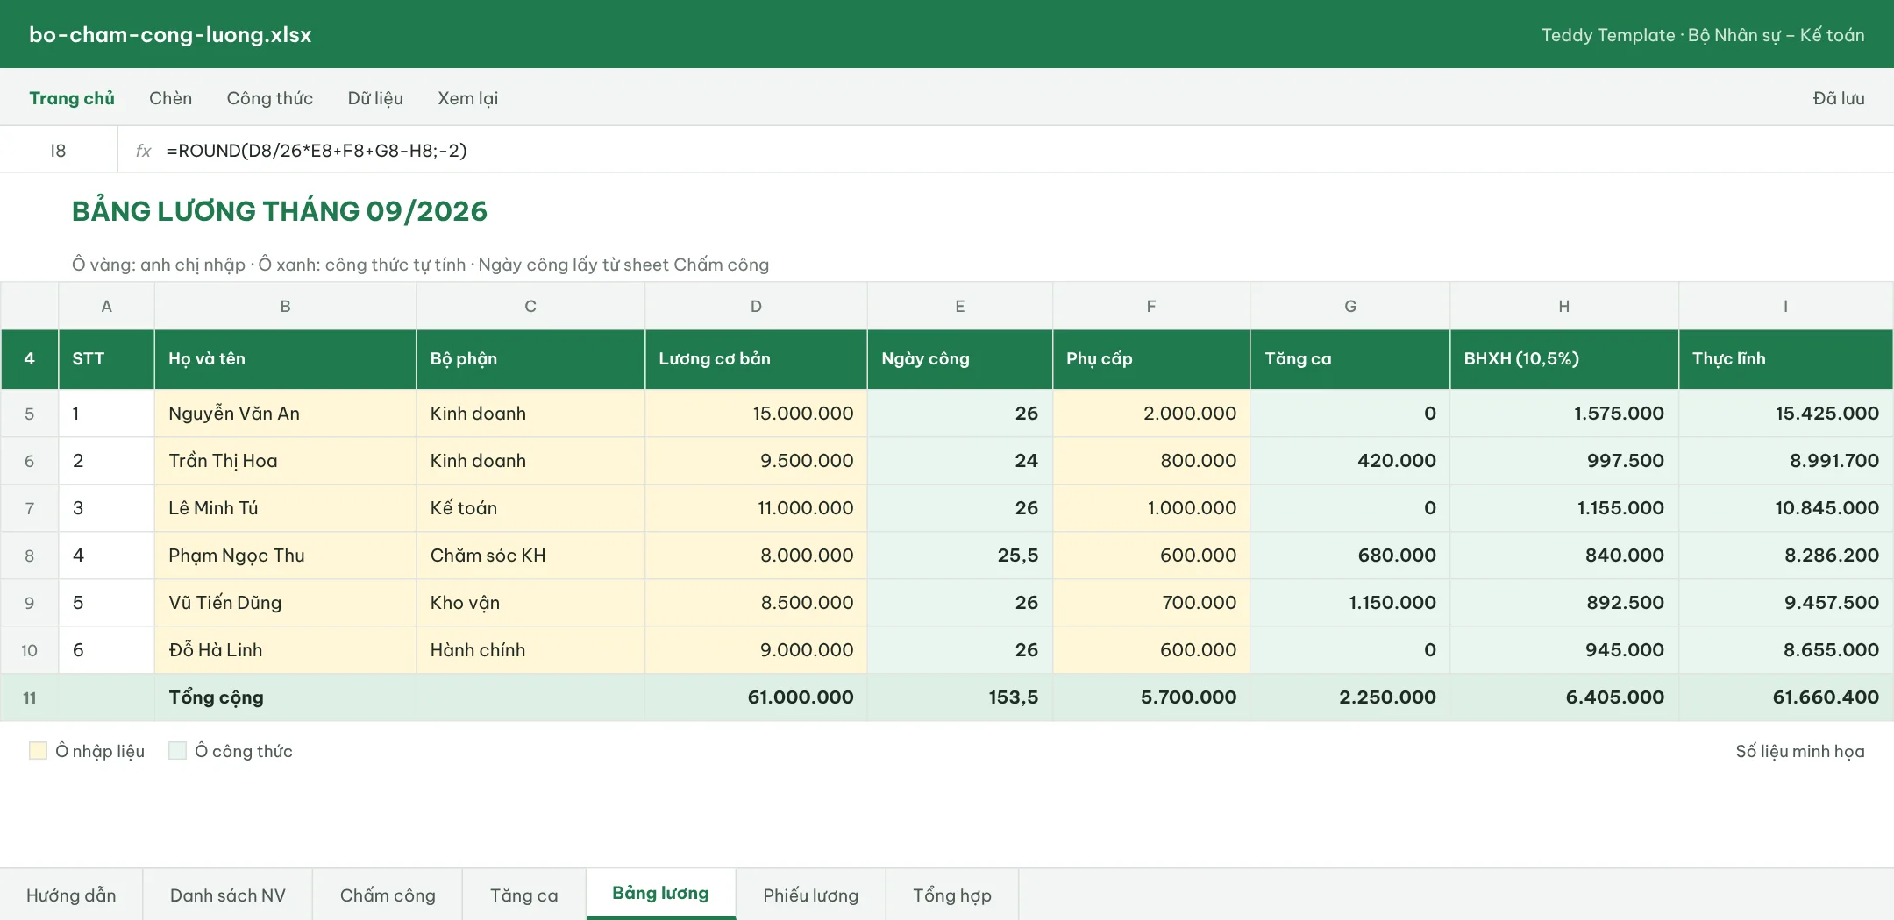Image resolution: width=1894 pixels, height=920 pixels.
Task: Open the Dữ liệu tab
Action: coord(375,98)
